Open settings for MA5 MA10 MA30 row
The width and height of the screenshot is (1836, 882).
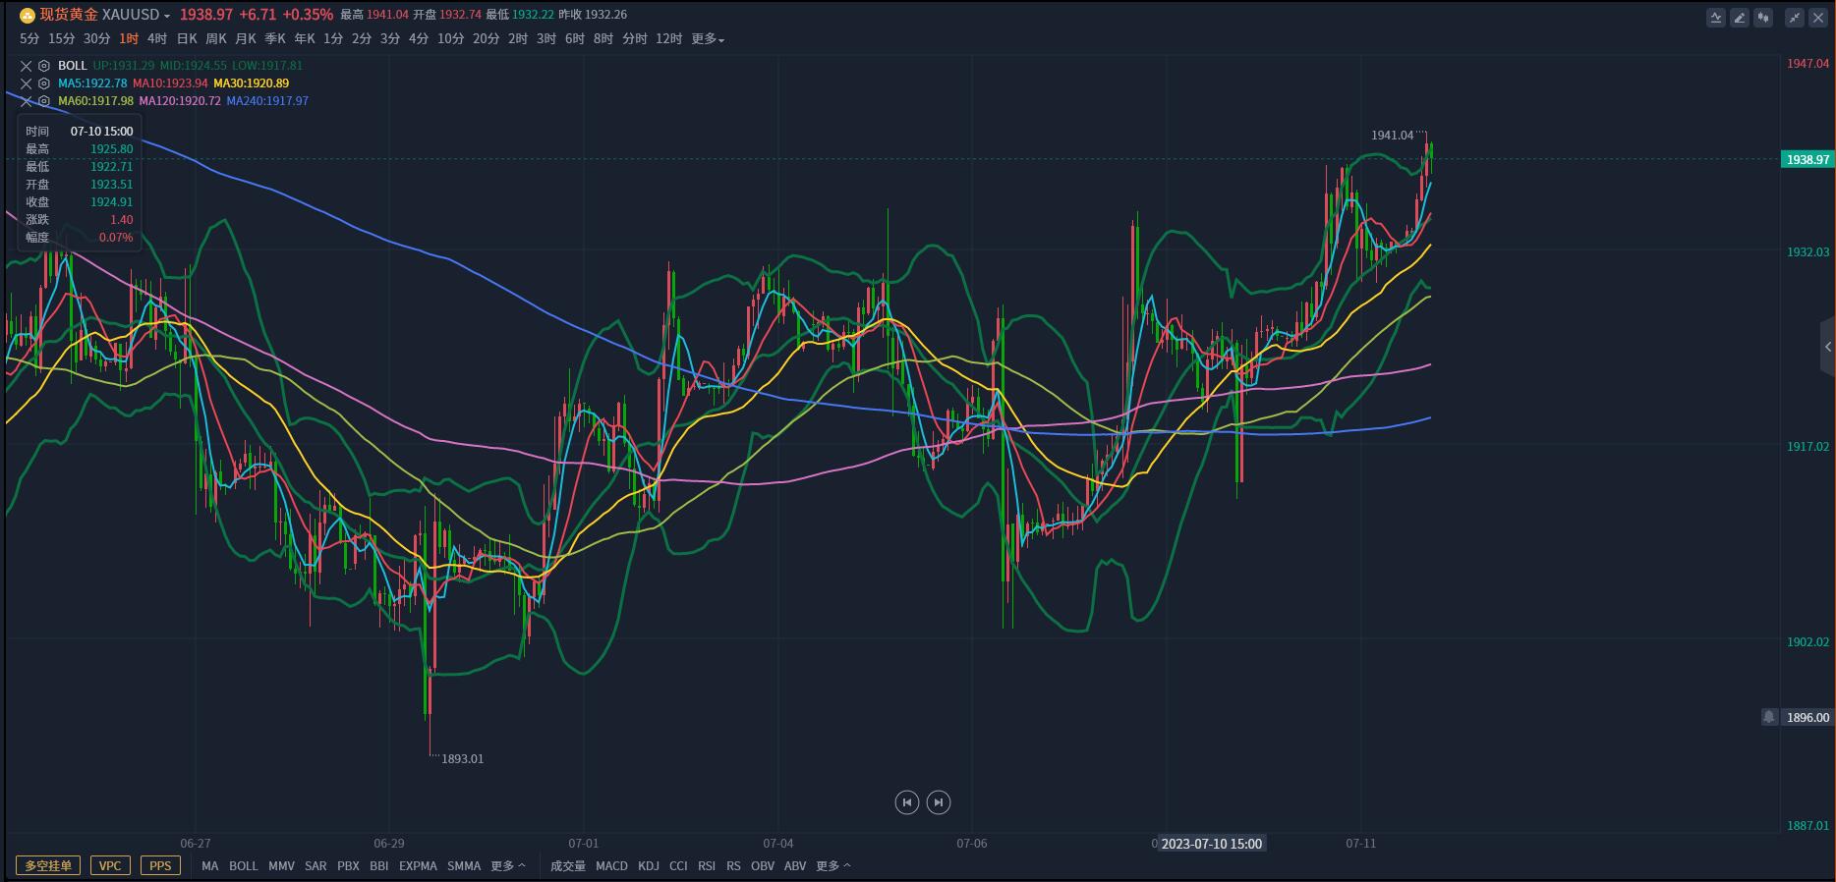(44, 83)
